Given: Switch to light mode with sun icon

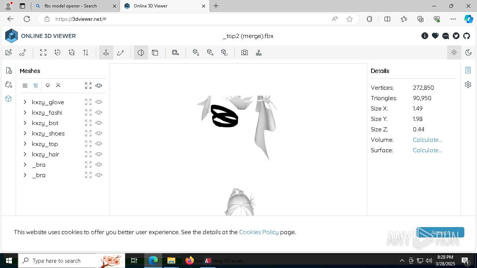Looking at the screenshot, I should click(x=454, y=52).
